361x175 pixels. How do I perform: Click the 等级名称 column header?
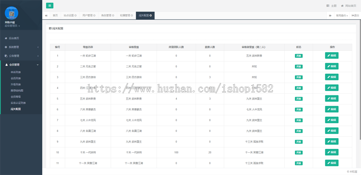click(x=88, y=47)
